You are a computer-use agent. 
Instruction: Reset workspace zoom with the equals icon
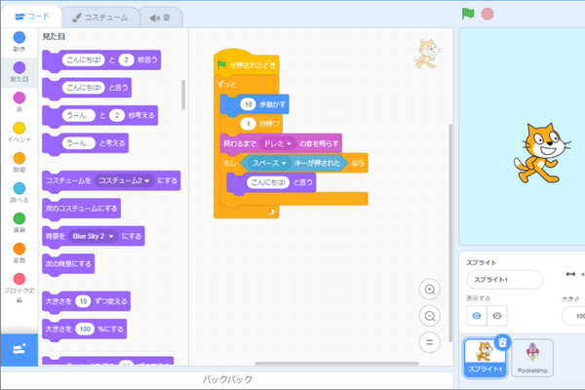[x=429, y=342]
